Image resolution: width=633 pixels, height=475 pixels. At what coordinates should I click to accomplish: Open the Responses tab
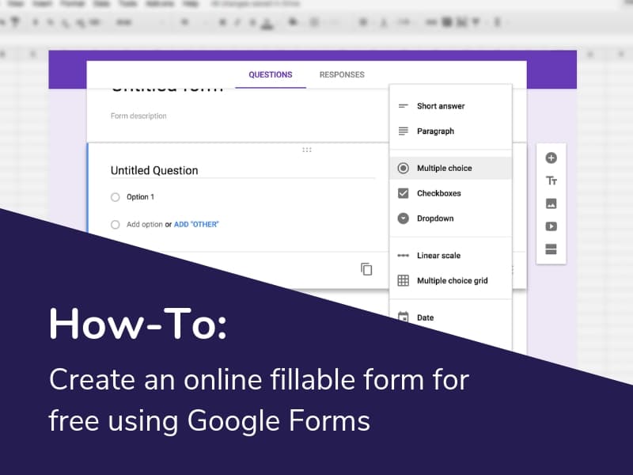click(x=342, y=74)
